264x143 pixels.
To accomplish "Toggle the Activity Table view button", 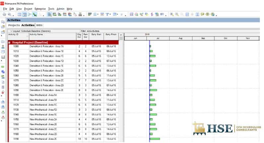I will tap(19, 15).
